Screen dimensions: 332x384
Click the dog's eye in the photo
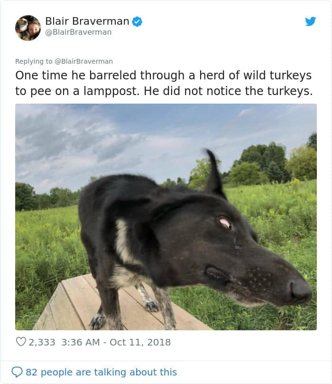click(x=225, y=222)
